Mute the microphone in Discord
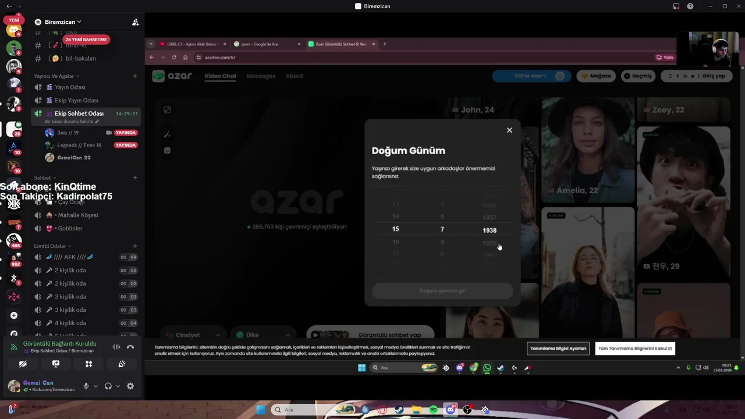 tap(86, 386)
